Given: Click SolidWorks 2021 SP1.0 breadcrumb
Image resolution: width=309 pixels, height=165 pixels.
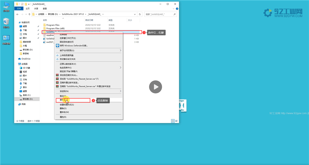Looking at the screenshot, I should click(x=73, y=14).
